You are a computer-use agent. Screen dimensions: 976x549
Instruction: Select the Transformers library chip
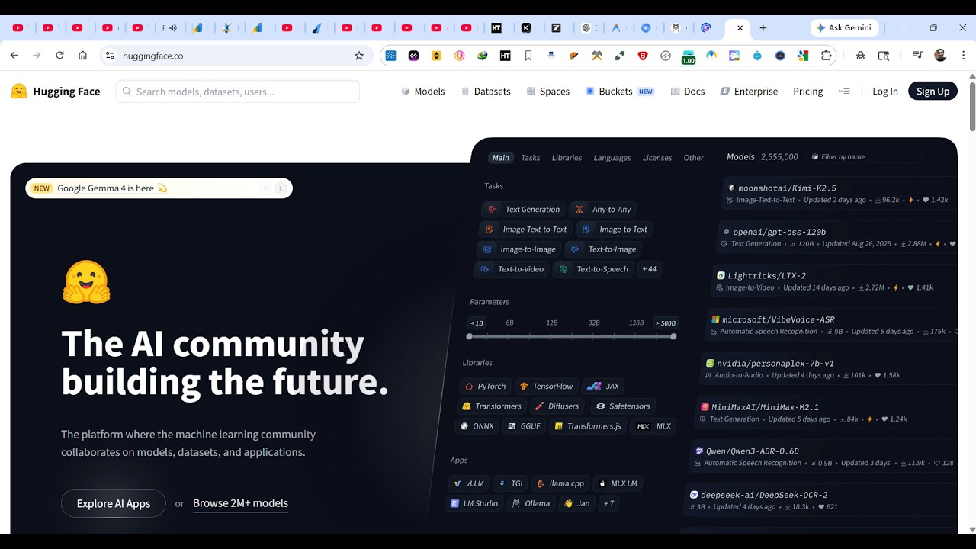click(x=492, y=406)
